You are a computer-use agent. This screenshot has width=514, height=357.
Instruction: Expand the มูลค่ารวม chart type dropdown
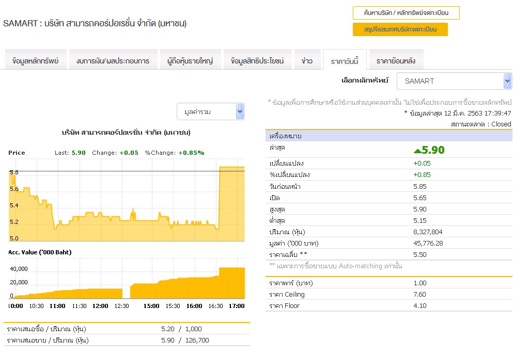pos(210,111)
